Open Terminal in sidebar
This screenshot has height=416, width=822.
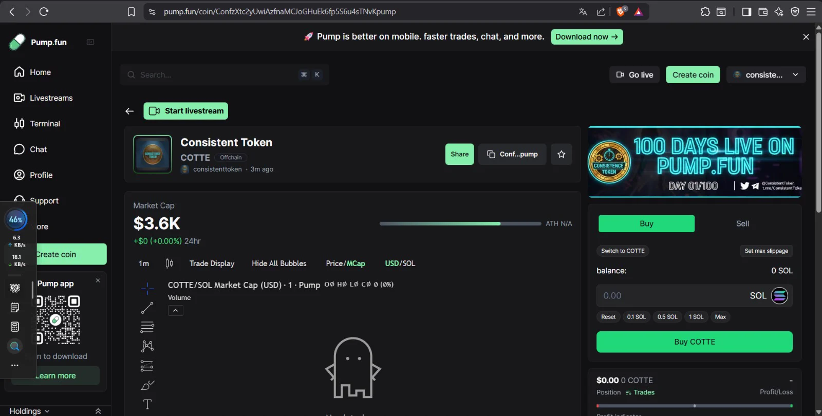click(37, 124)
